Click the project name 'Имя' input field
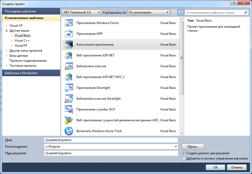252x174 pixels. pos(111,140)
